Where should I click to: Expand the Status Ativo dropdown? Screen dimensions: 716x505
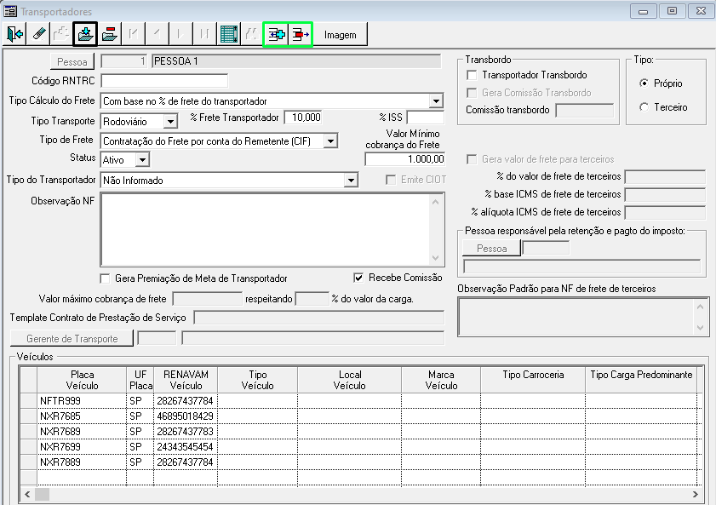click(142, 160)
